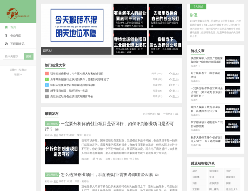Image resolution: width=248 pixels, height=191 pixels.
Task: Click the green 搜索 search button
Action: pyautogui.click(x=29, y=56)
